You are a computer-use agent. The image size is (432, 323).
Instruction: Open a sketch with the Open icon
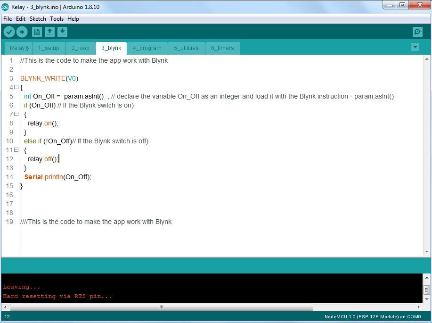tap(49, 32)
